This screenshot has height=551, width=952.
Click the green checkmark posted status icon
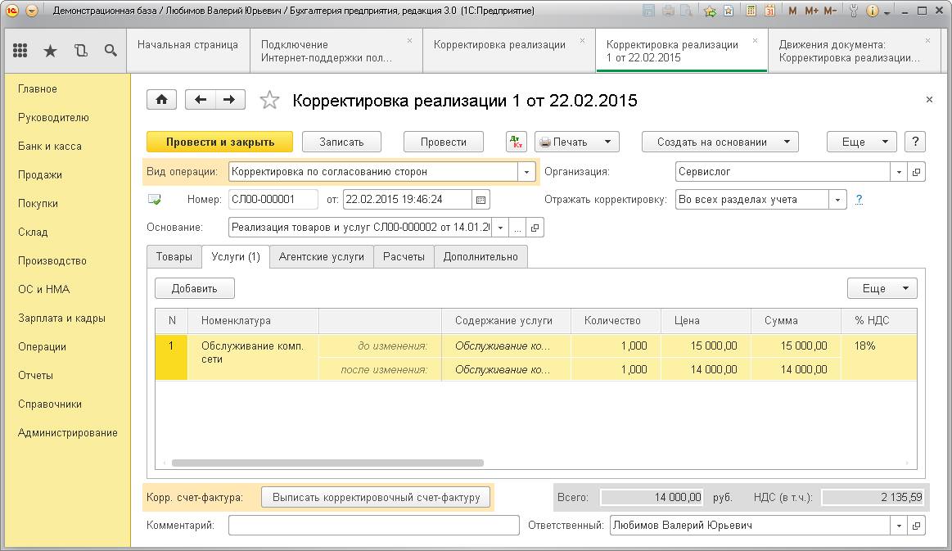(x=155, y=199)
